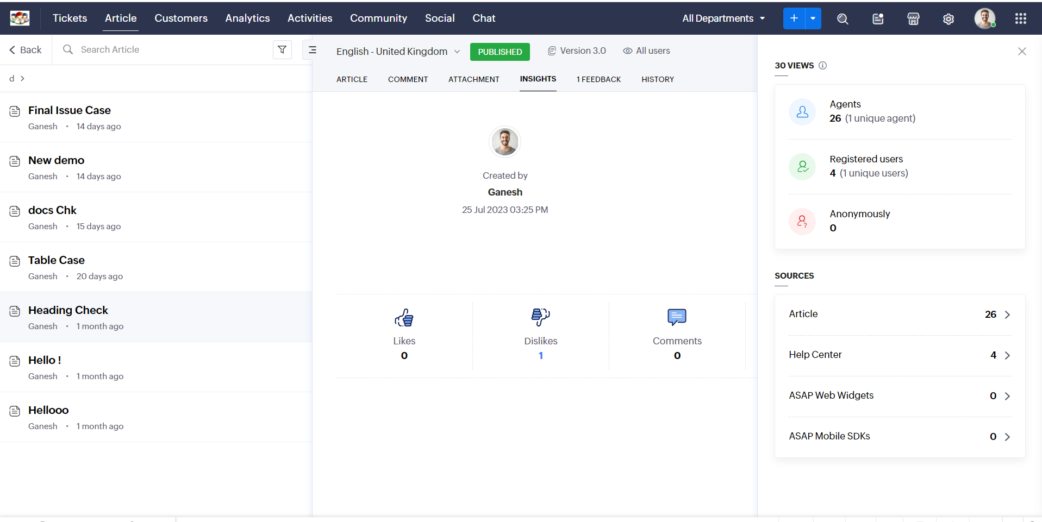Image resolution: width=1042 pixels, height=522 pixels.
Task: Click the PUBLISHED status button
Action: (x=500, y=52)
